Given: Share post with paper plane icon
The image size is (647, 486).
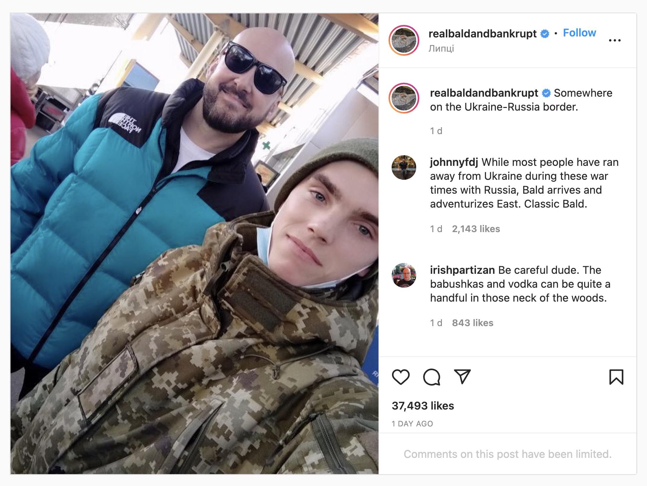Looking at the screenshot, I should (462, 377).
